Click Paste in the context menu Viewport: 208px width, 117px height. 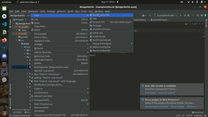[60, 30]
